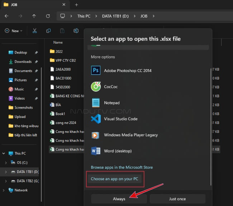This screenshot has width=233, height=206.
Task: Choose the CocCoc browser icon
Action: point(96,87)
